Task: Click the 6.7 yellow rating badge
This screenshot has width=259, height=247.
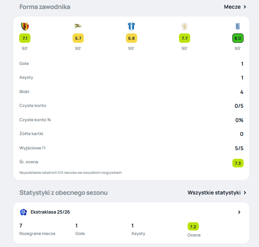Action: point(78,38)
